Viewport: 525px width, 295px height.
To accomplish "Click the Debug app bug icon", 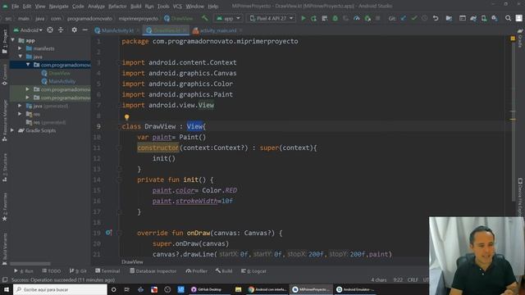I will [336, 18].
